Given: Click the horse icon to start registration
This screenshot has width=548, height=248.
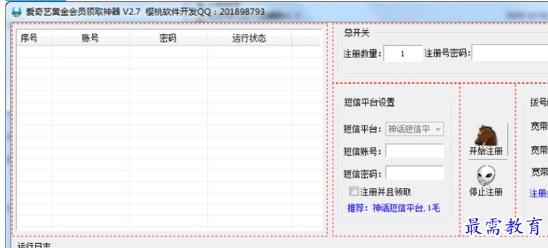Looking at the screenshot, I should pyautogui.click(x=485, y=135).
